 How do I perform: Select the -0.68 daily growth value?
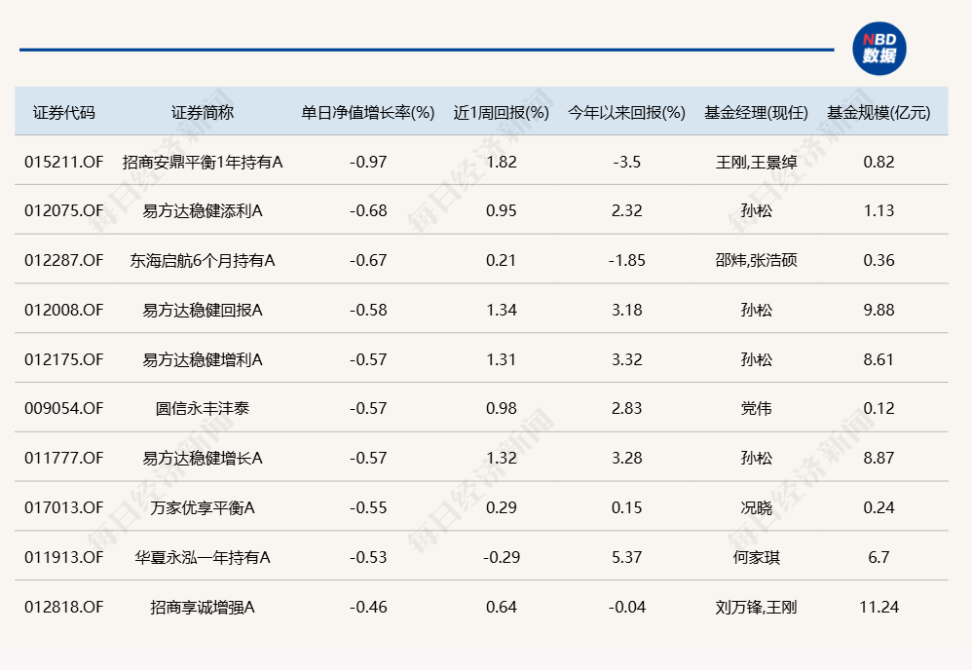368,210
